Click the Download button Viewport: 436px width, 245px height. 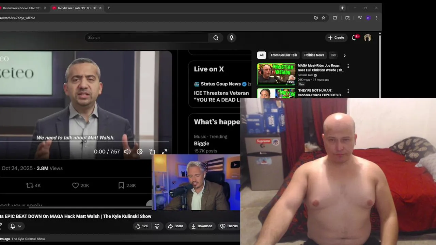[202, 226]
